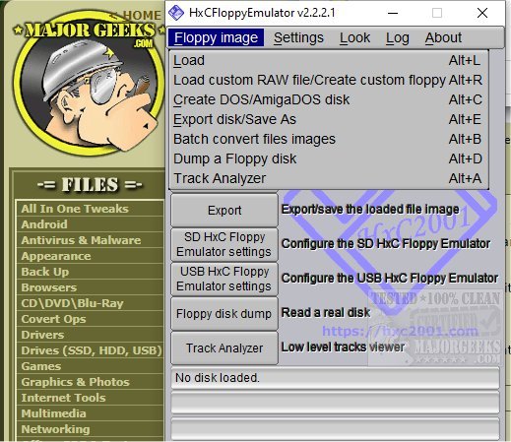Click the HxCFloppyEmulator title bar icon
This screenshot has height=442, width=511.
(x=176, y=13)
